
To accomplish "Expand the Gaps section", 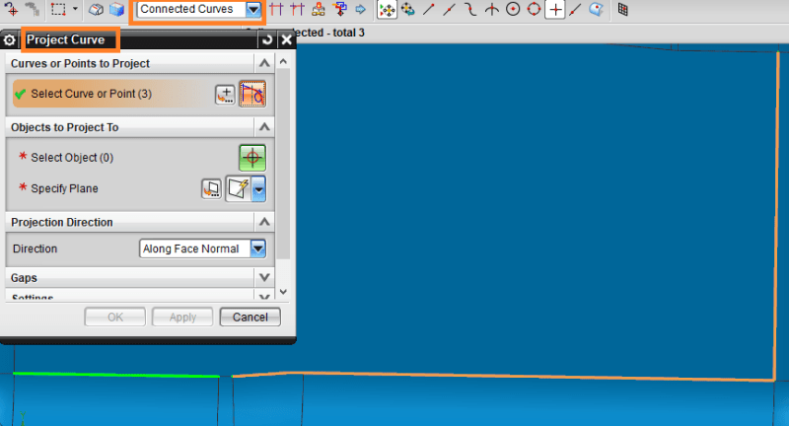I will tap(264, 278).
